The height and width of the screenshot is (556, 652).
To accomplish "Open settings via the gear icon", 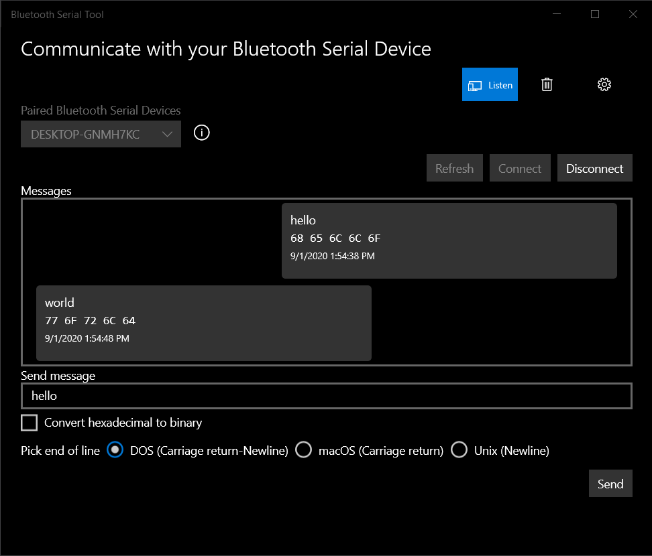I will 604,84.
